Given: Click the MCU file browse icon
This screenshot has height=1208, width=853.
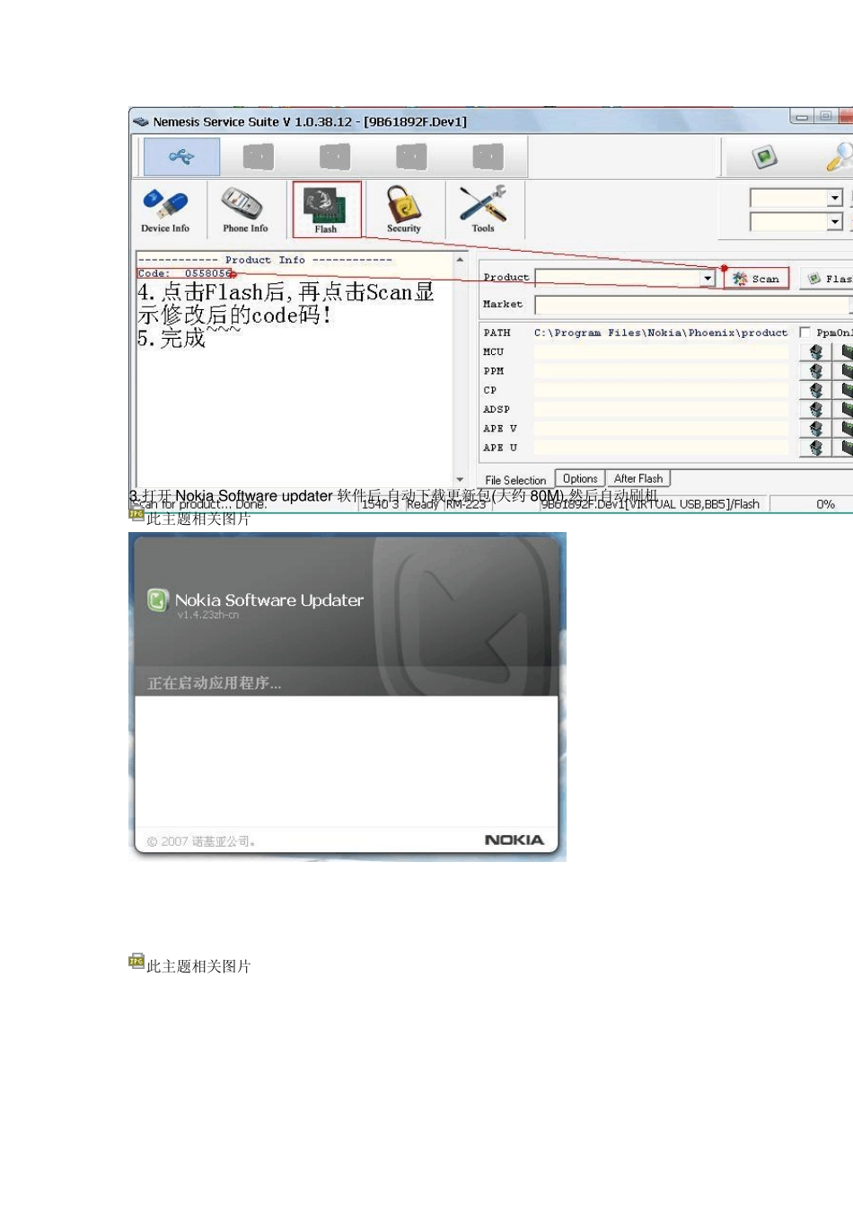Looking at the screenshot, I should pos(815,351).
